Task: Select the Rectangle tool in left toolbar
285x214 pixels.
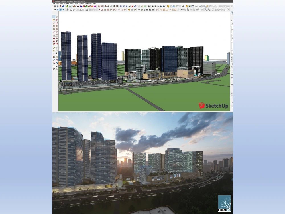Action: tap(54, 26)
